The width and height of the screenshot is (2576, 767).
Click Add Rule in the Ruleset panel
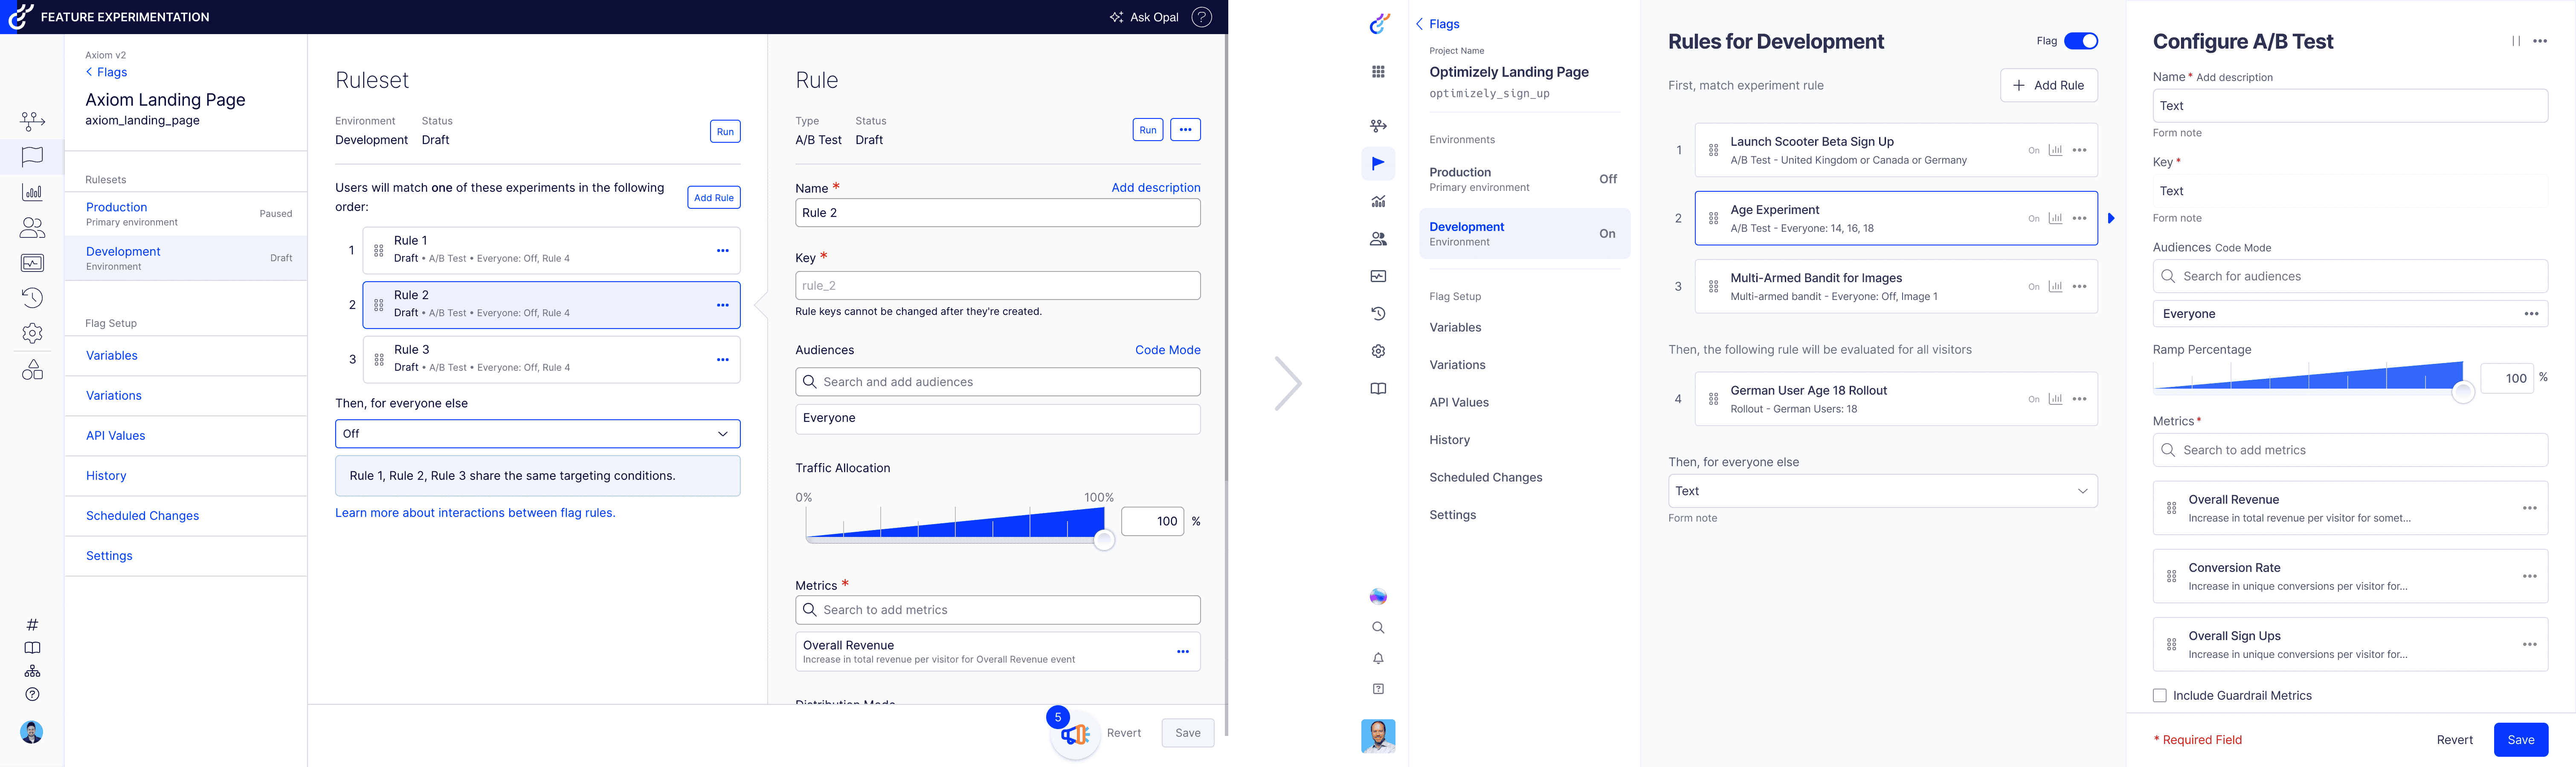click(x=714, y=198)
